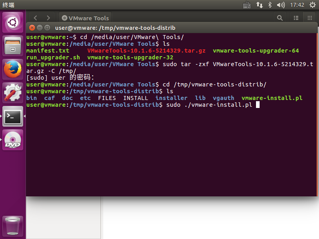The width and height of the screenshot is (319, 239).
Task: Click 'cd /tmp/vmware-tools-distrib/' command text
Action: coord(215,84)
